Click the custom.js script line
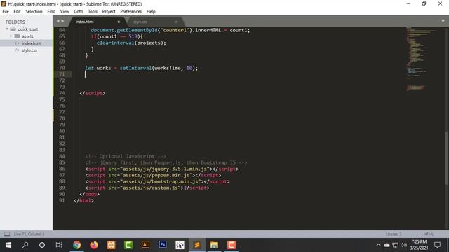Screen dimensions: 449x252 point(147,188)
